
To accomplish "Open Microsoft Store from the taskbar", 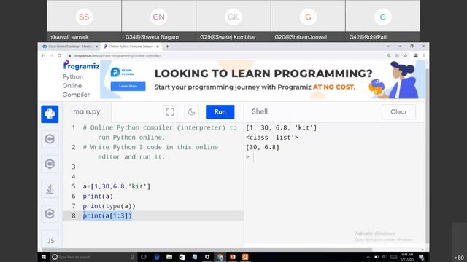I will [x=182, y=257].
